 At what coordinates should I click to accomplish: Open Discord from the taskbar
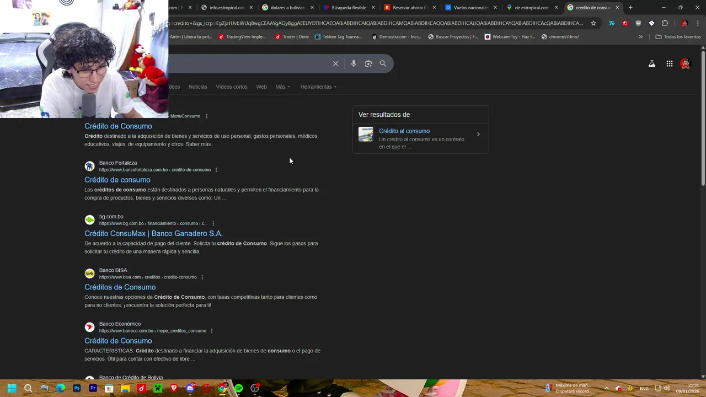[190, 388]
